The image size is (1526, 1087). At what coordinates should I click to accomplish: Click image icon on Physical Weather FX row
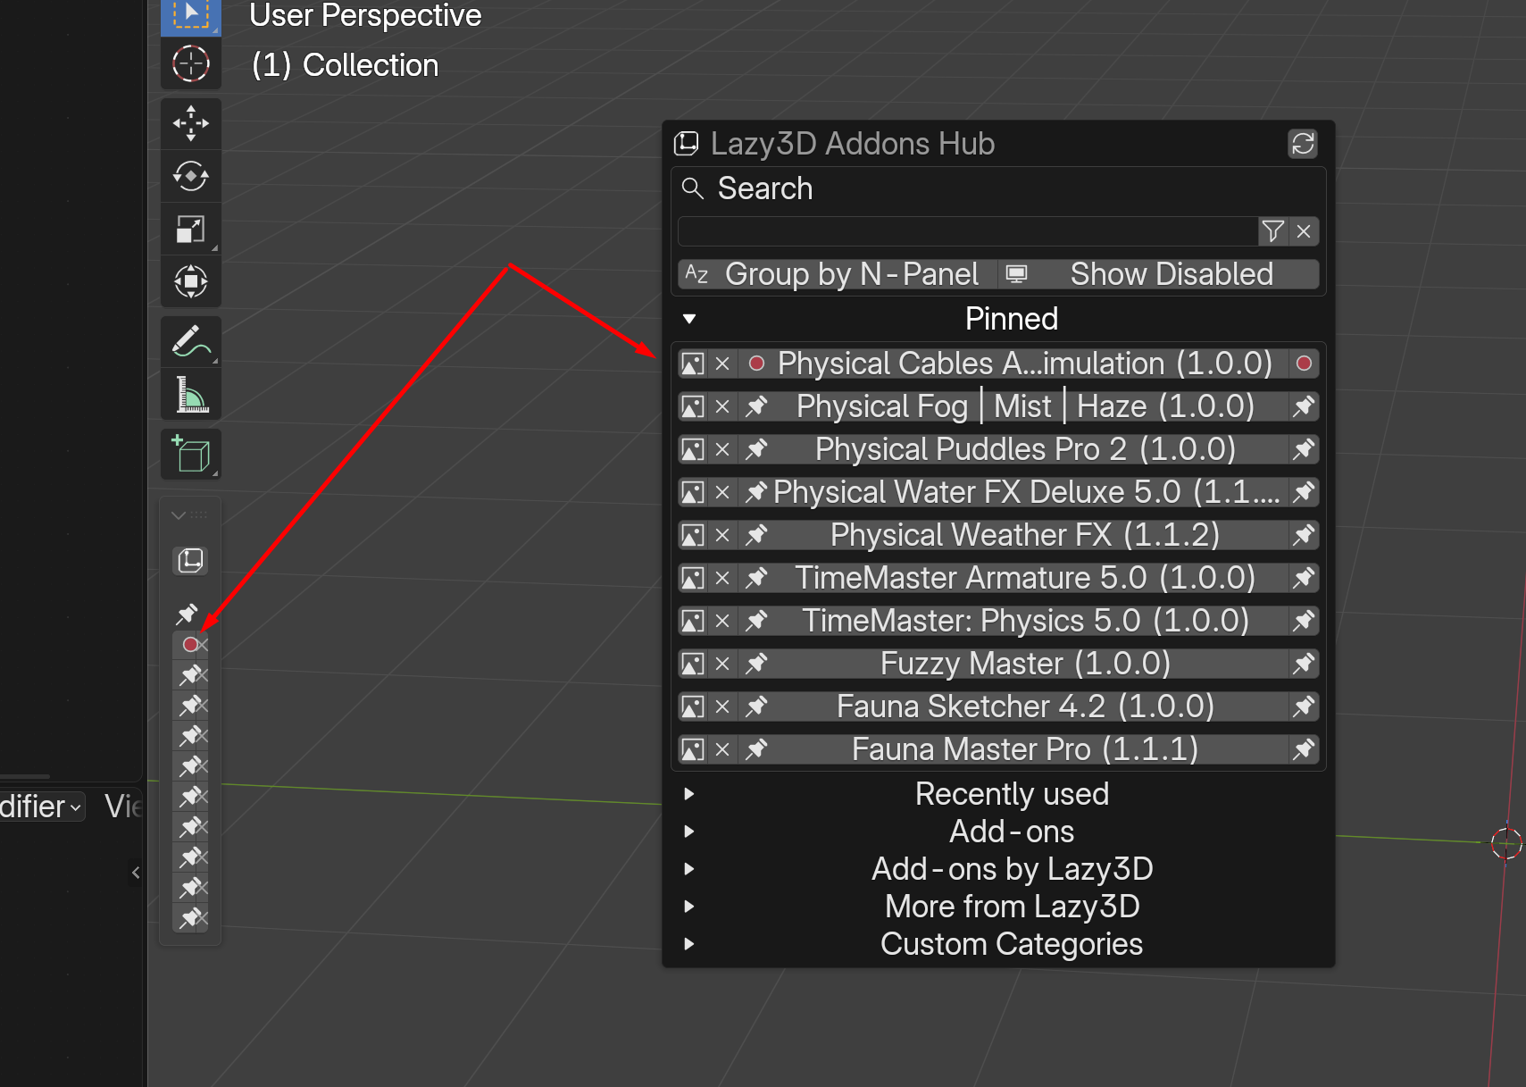pos(693,535)
